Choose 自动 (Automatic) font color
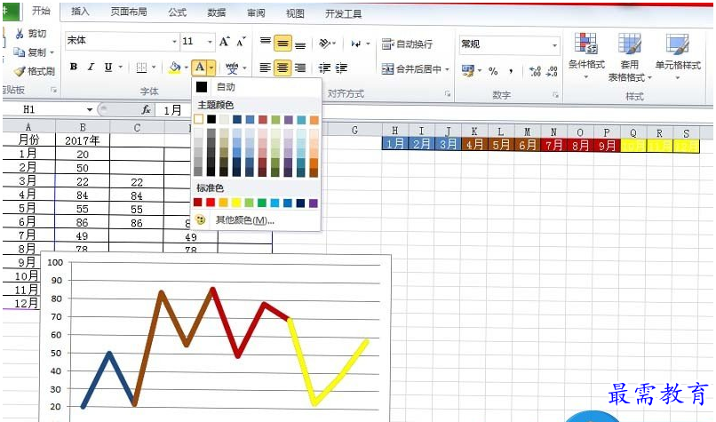Image resolution: width=716 pixels, height=422 pixels. 256,87
